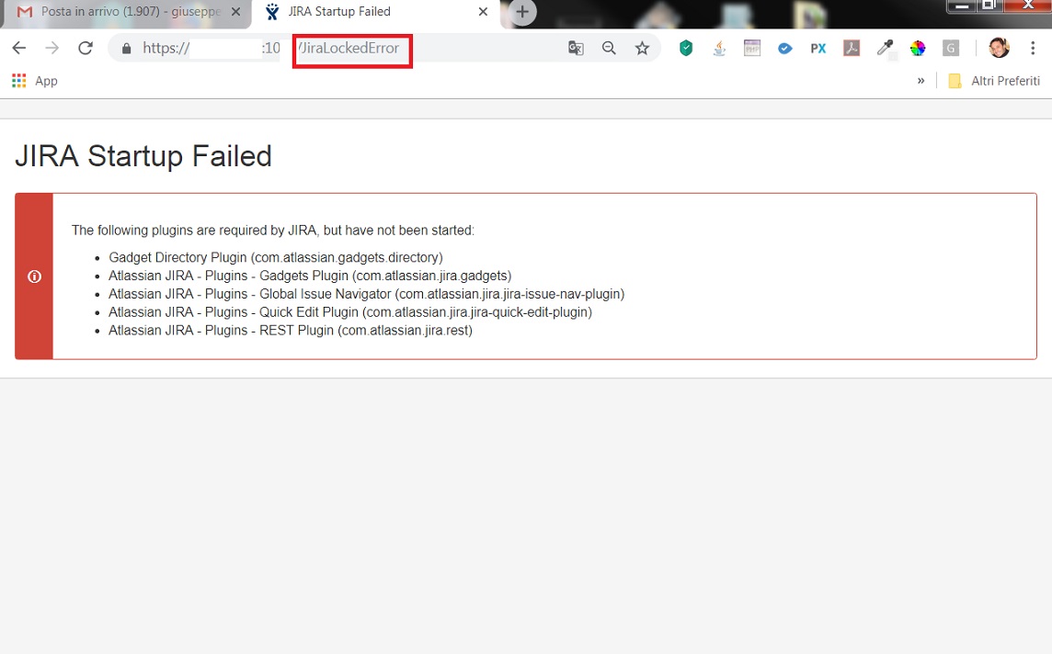Screen dimensions: 1052x654
Task: Reload the JIRA Startup Failed page
Action: (86, 49)
